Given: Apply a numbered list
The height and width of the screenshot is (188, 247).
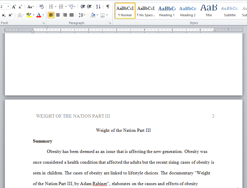Looking at the screenshot, I should pos(61,7).
